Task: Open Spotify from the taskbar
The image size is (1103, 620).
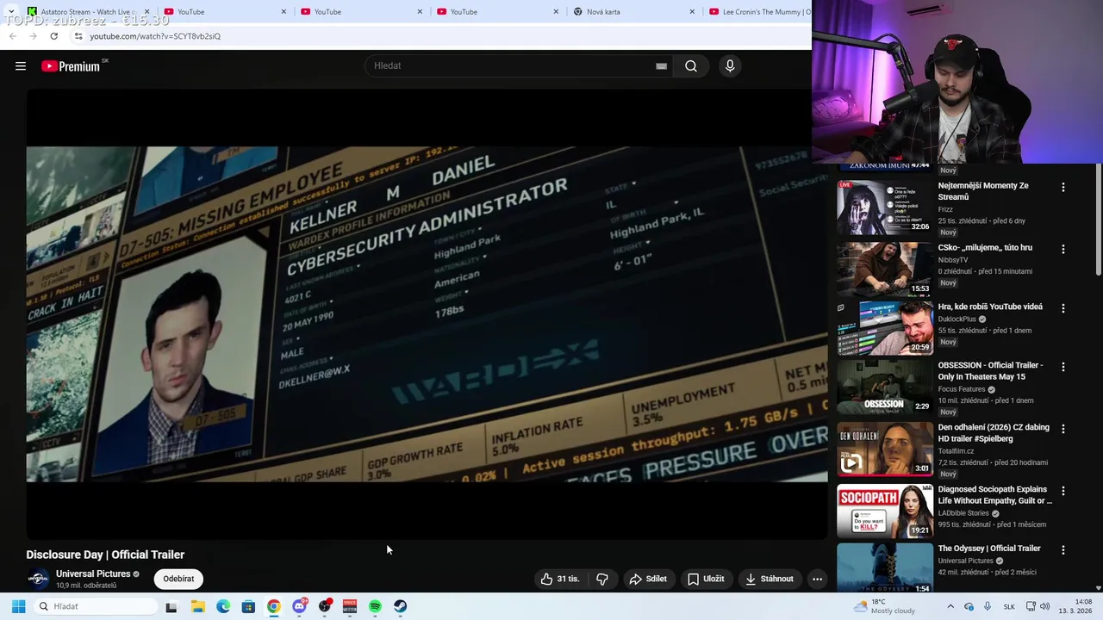Action: (375, 606)
